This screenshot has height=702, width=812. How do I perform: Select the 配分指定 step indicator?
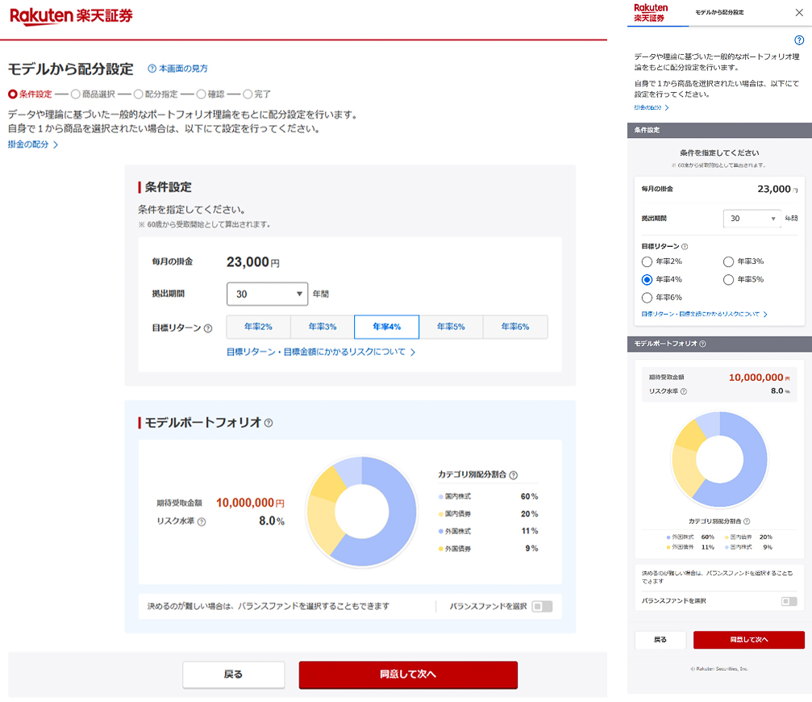coord(156,94)
